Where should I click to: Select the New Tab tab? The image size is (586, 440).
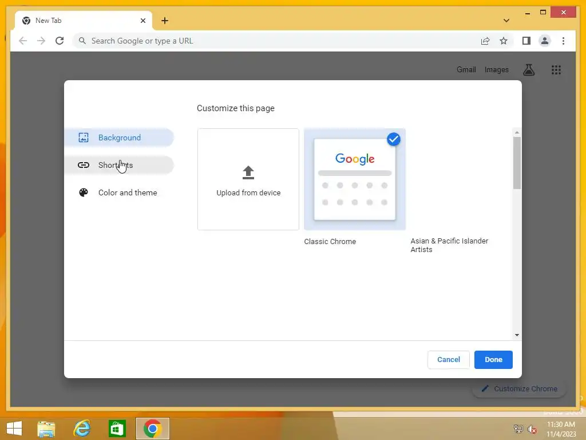tap(84, 21)
